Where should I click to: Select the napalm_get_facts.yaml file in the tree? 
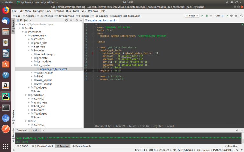53,69
